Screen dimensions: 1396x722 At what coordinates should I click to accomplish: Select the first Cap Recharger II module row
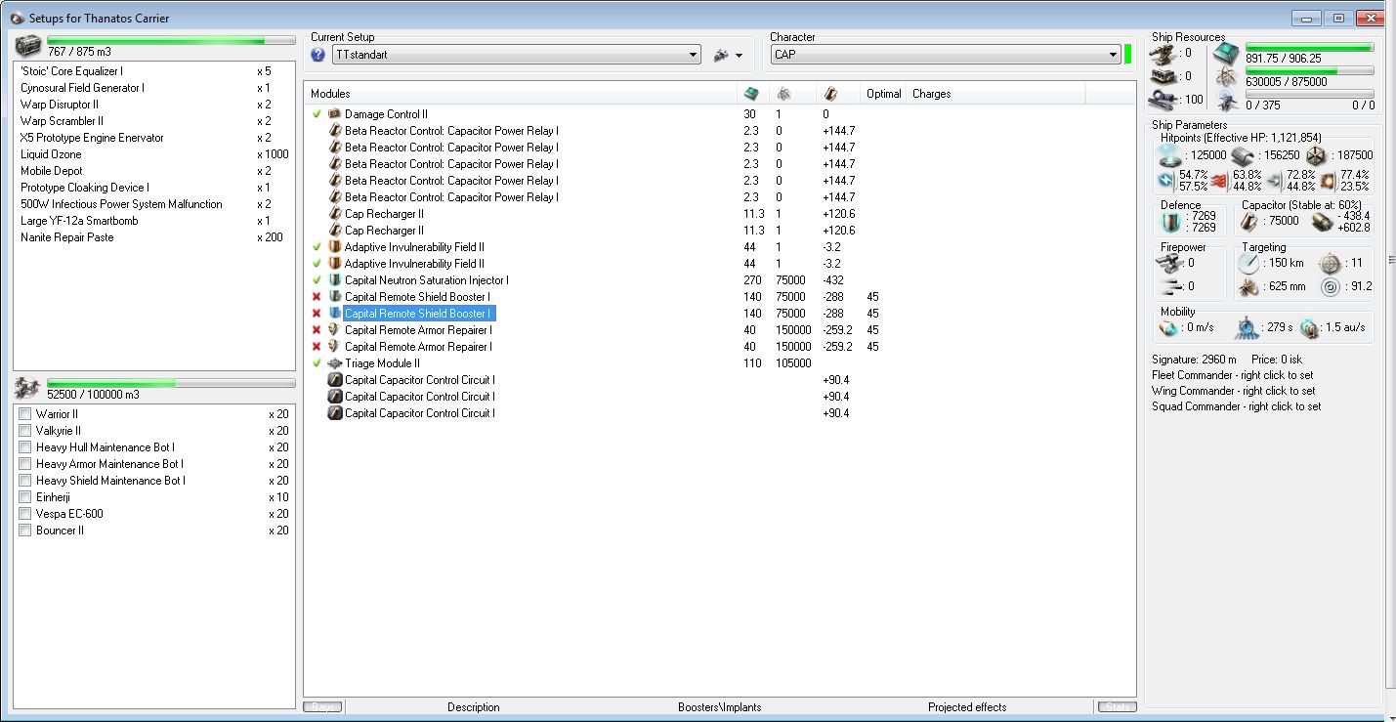719,214
